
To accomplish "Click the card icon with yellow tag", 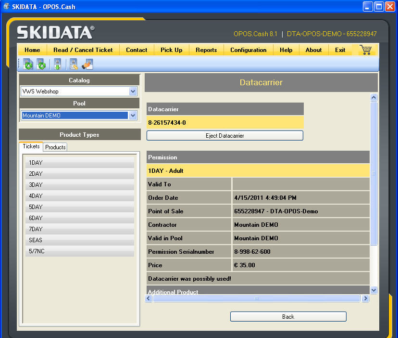I will point(73,65).
